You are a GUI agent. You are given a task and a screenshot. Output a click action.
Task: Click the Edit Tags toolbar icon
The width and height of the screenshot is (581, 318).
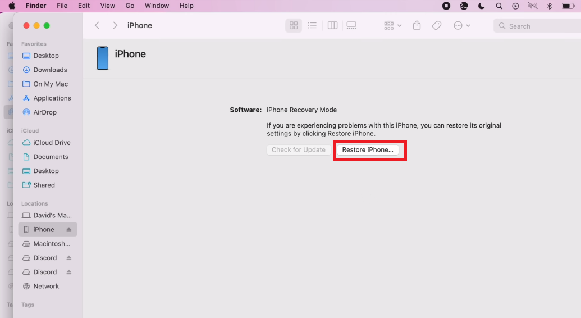coord(437,25)
